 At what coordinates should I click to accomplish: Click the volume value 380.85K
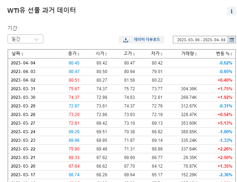(189, 132)
